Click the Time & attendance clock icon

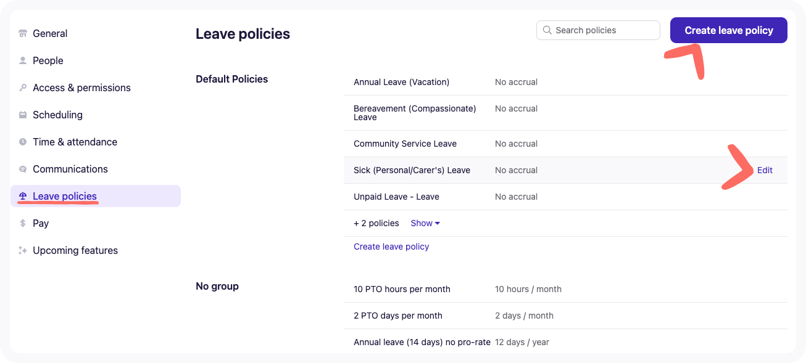point(23,142)
